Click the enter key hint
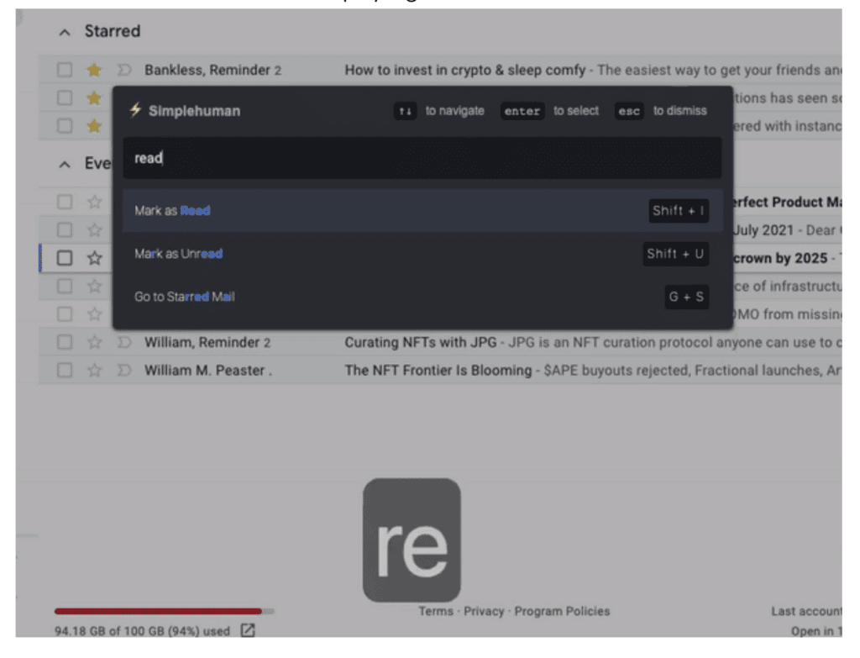 522,111
